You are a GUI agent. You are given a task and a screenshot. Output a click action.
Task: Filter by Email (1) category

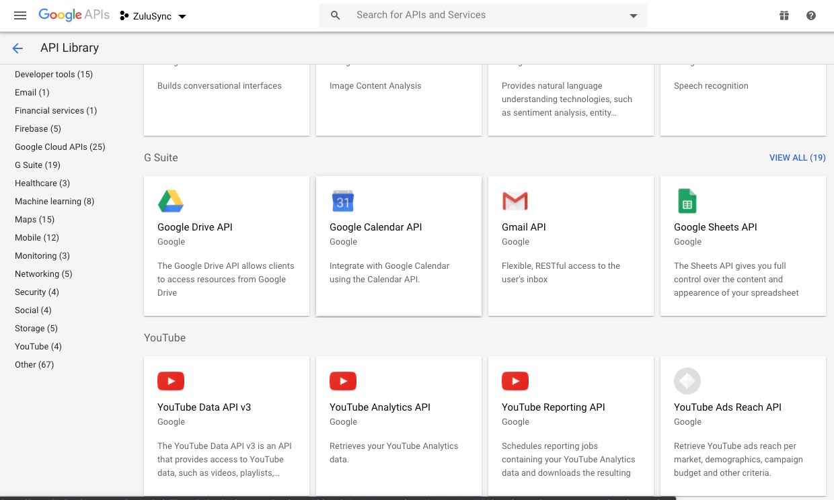[32, 93]
